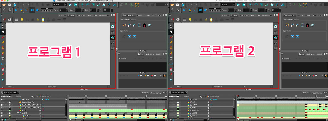The image size is (328, 121).
Task: Toggle the eye Current Drawing on Top in M002 view
Action: click(276, 26)
